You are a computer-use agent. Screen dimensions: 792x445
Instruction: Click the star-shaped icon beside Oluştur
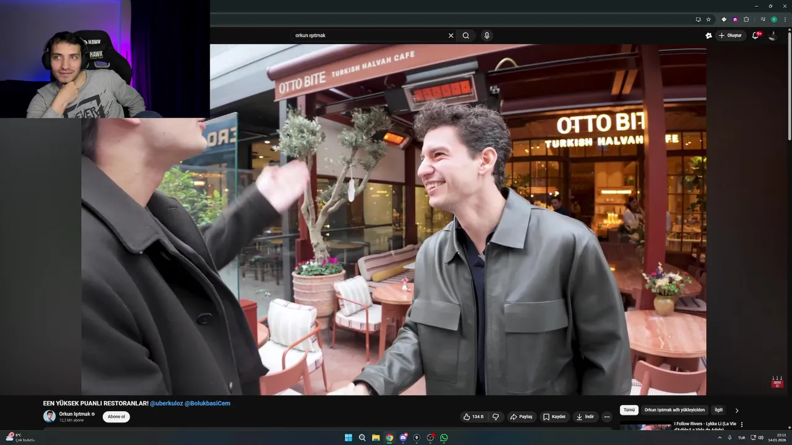point(708,35)
